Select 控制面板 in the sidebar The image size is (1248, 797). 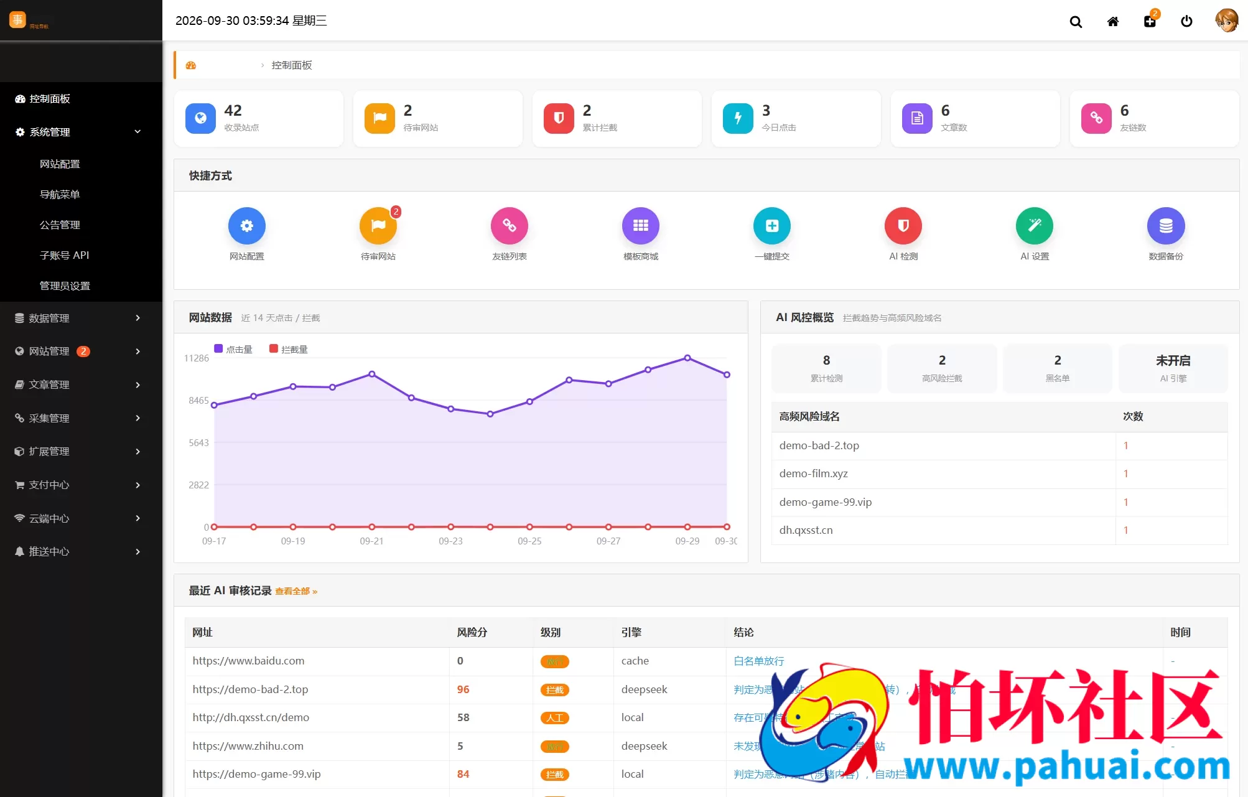[x=81, y=99]
